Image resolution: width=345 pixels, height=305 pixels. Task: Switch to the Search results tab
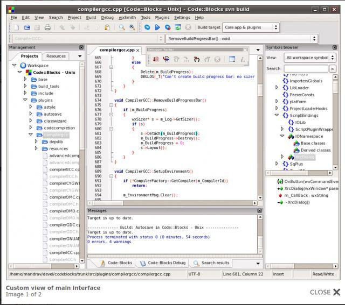pyautogui.click(x=212, y=263)
